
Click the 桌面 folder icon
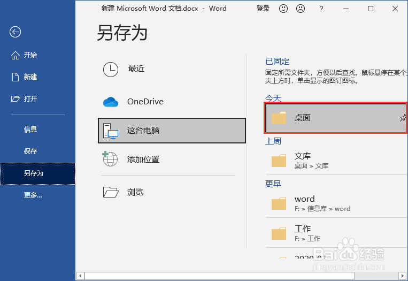279,118
